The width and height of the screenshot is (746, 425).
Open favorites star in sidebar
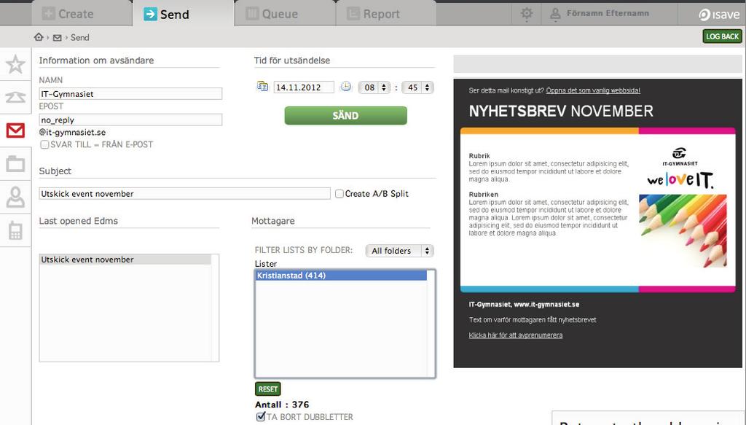click(x=15, y=64)
